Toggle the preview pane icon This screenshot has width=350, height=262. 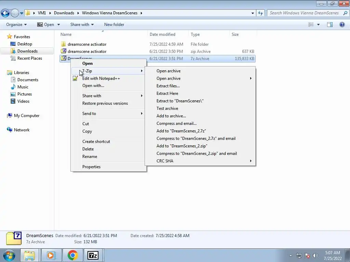click(x=330, y=25)
